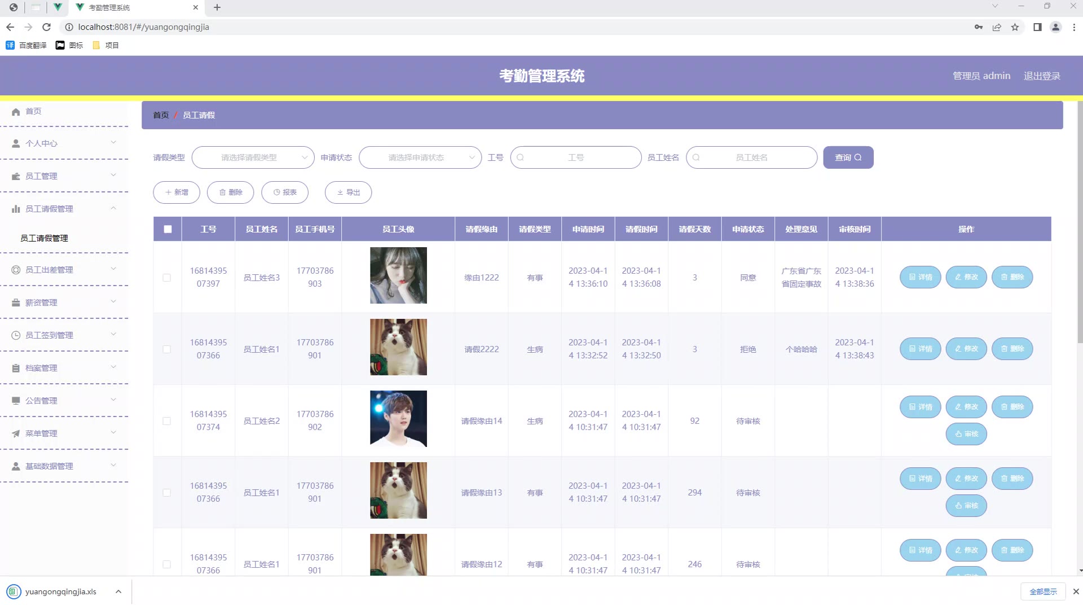The height and width of the screenshot is (605, 1083).
Task: Select the 员工请假管理 submenu item
Action: tap(44, 238)
